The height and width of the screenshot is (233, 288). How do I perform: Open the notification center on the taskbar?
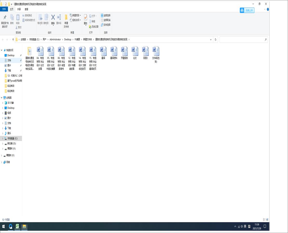pyautogui.click(x=265, y=227)
